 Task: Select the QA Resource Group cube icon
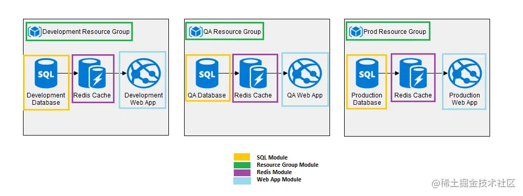click(x=196, y=32)
